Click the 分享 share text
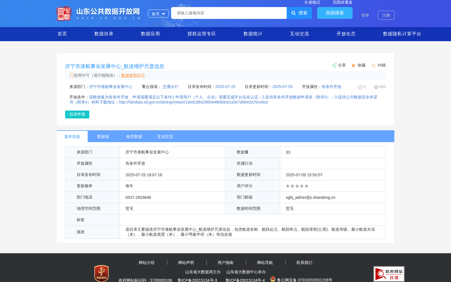The height and width of the screenshot is (282, 451). coord(342,65)
